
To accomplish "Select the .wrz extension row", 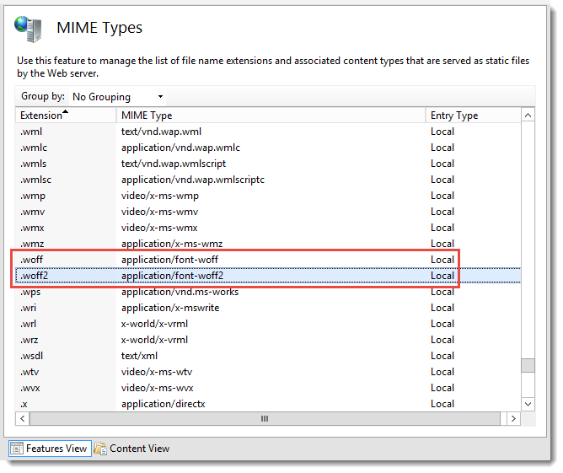I will [x=268, y=340].
